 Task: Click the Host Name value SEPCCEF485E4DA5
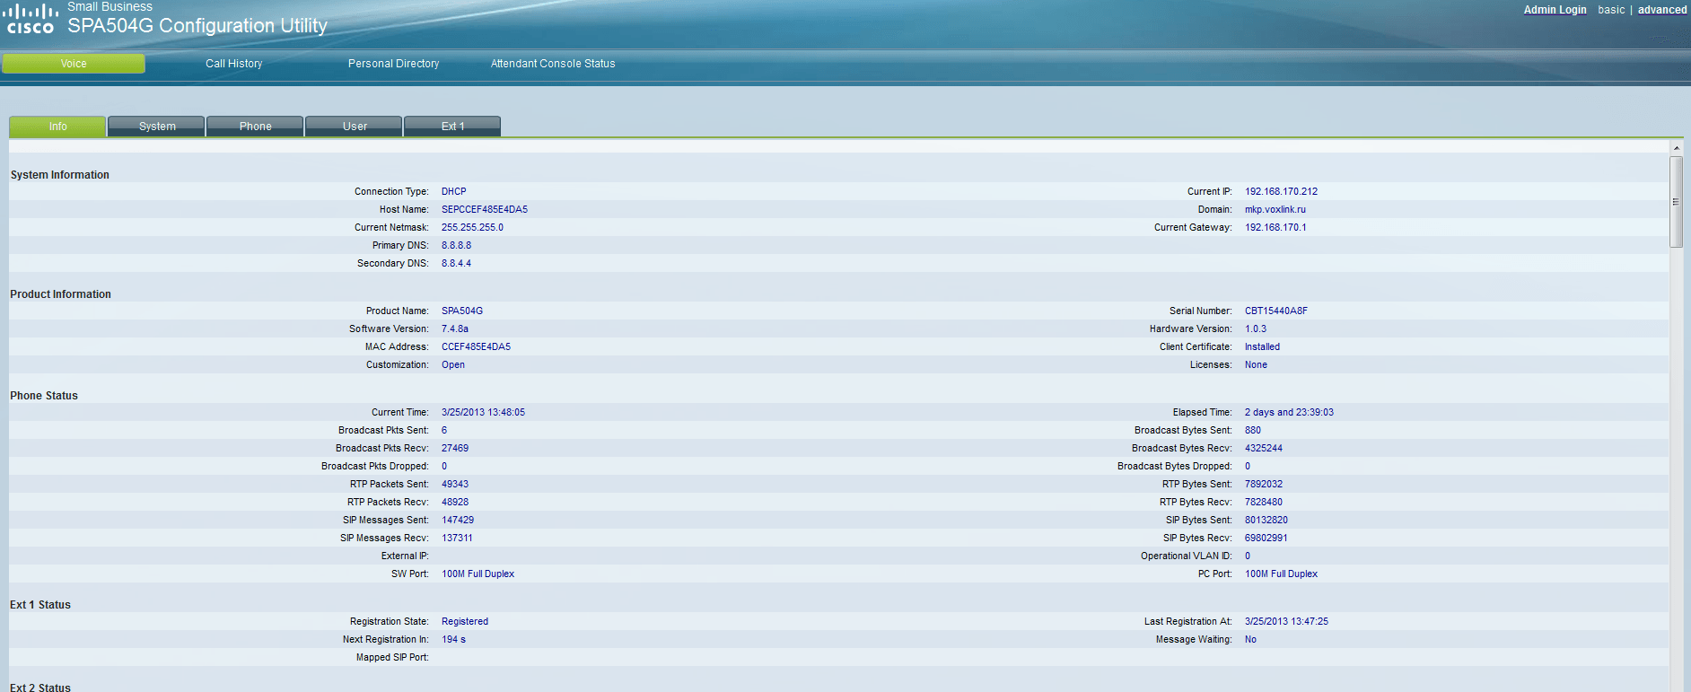point(485,209)
